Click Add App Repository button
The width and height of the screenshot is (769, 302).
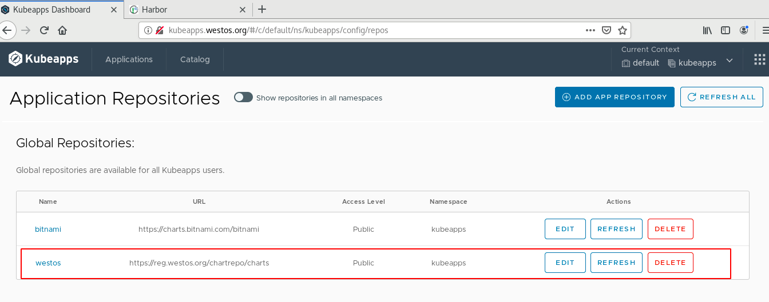click(x=615, y=97)
